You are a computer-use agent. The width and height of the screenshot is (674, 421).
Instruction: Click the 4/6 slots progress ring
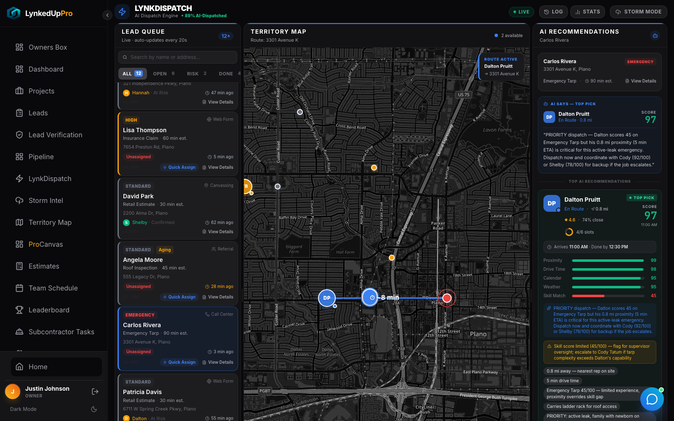[569, 232]
